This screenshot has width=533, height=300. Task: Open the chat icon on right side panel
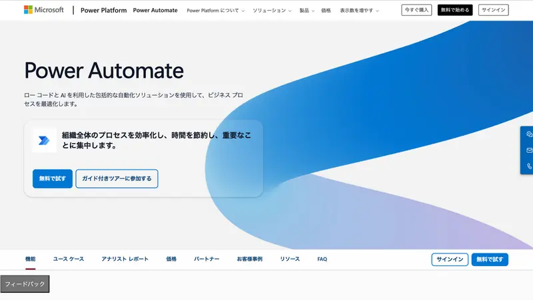[529, 134]
